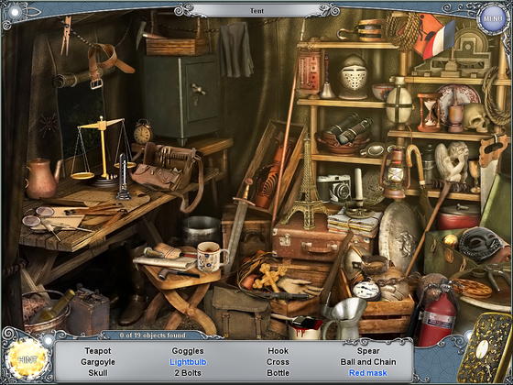
Task: Select the alarm clock beside the safe
Action: click(143, 132)
